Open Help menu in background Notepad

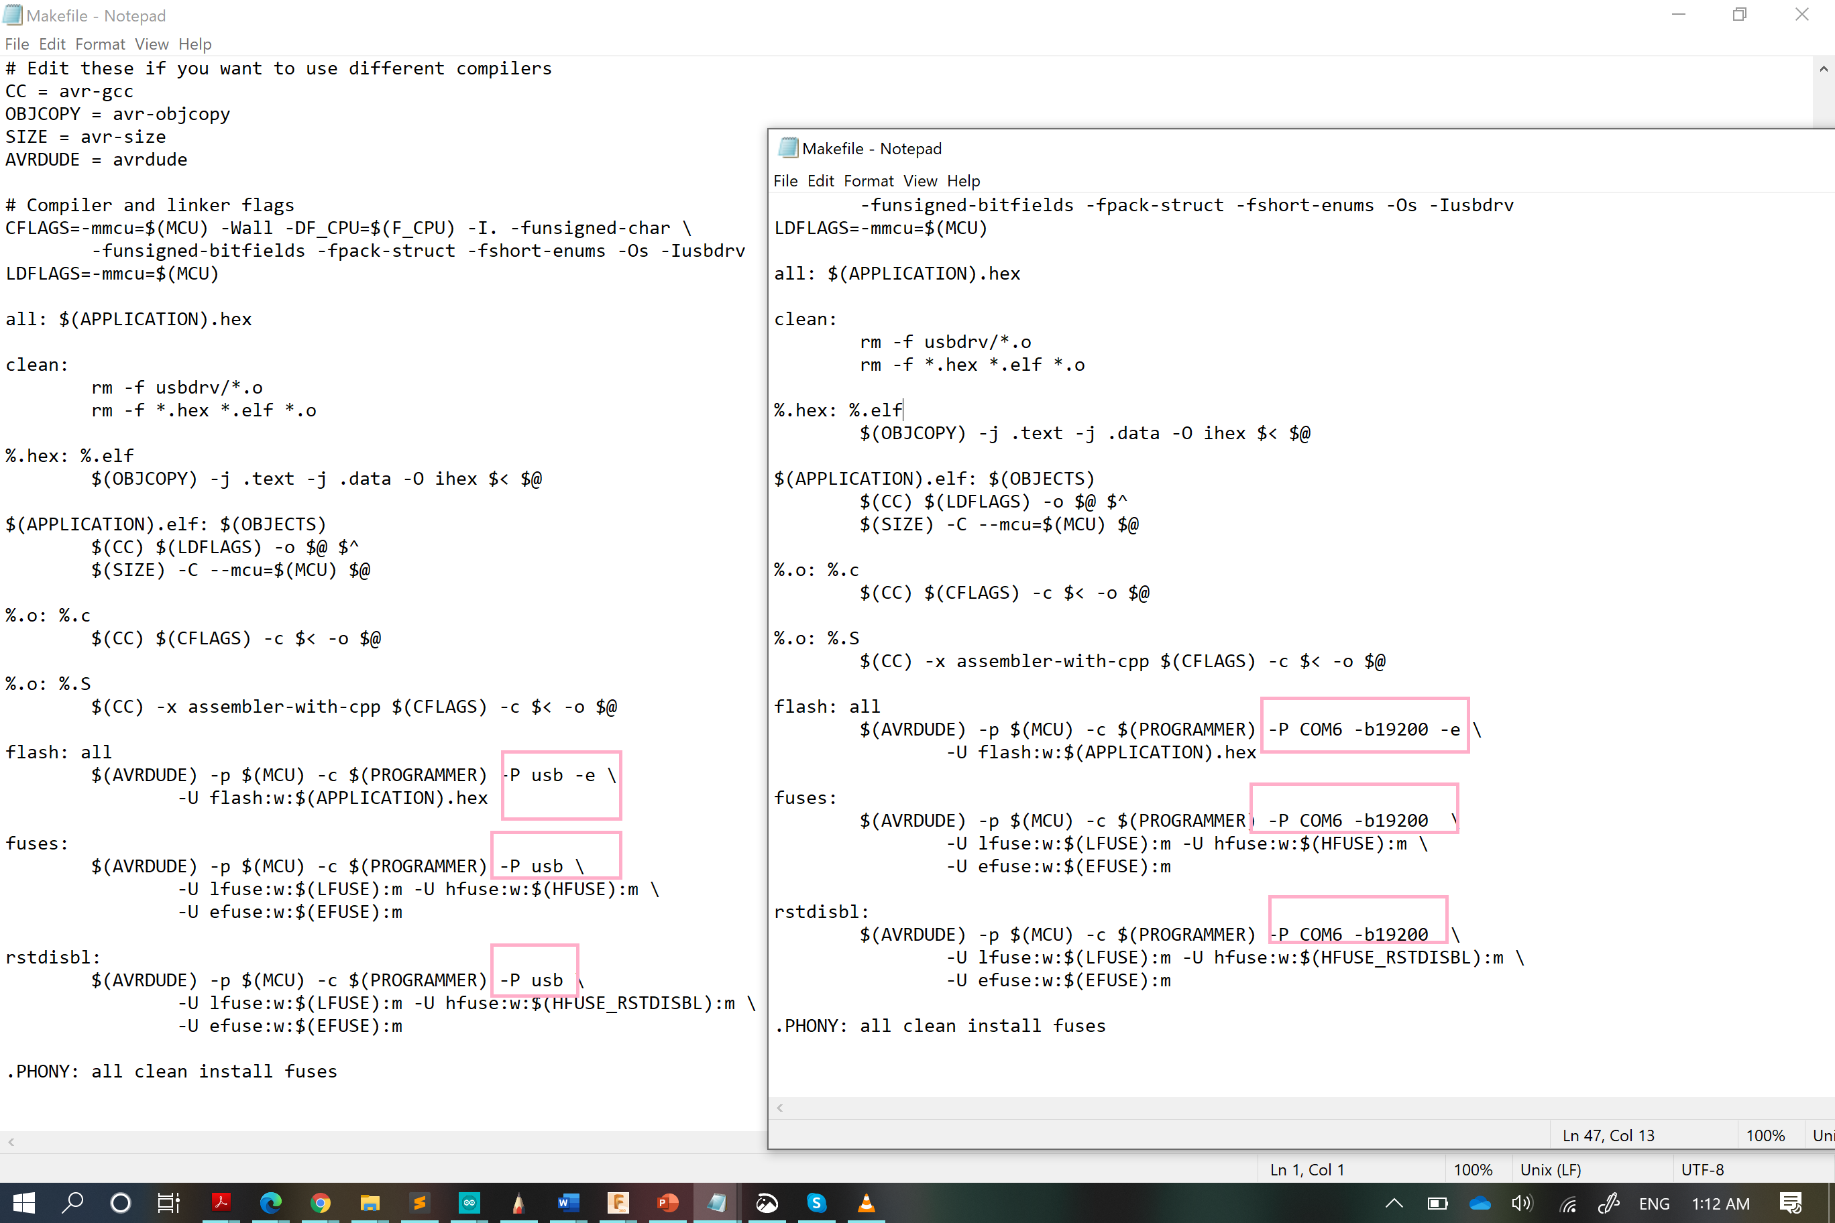pos(194,44)
